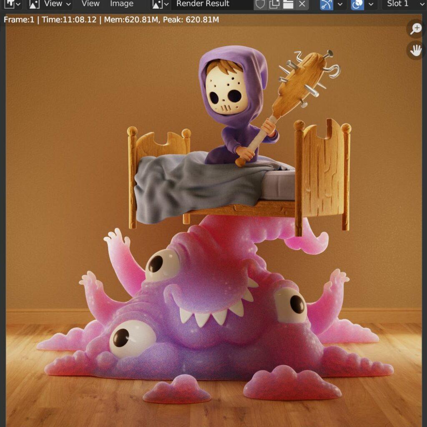Browse linked images with image icon dropdown
The width and height of the screenshot is (427, 427).
point(161,4)
